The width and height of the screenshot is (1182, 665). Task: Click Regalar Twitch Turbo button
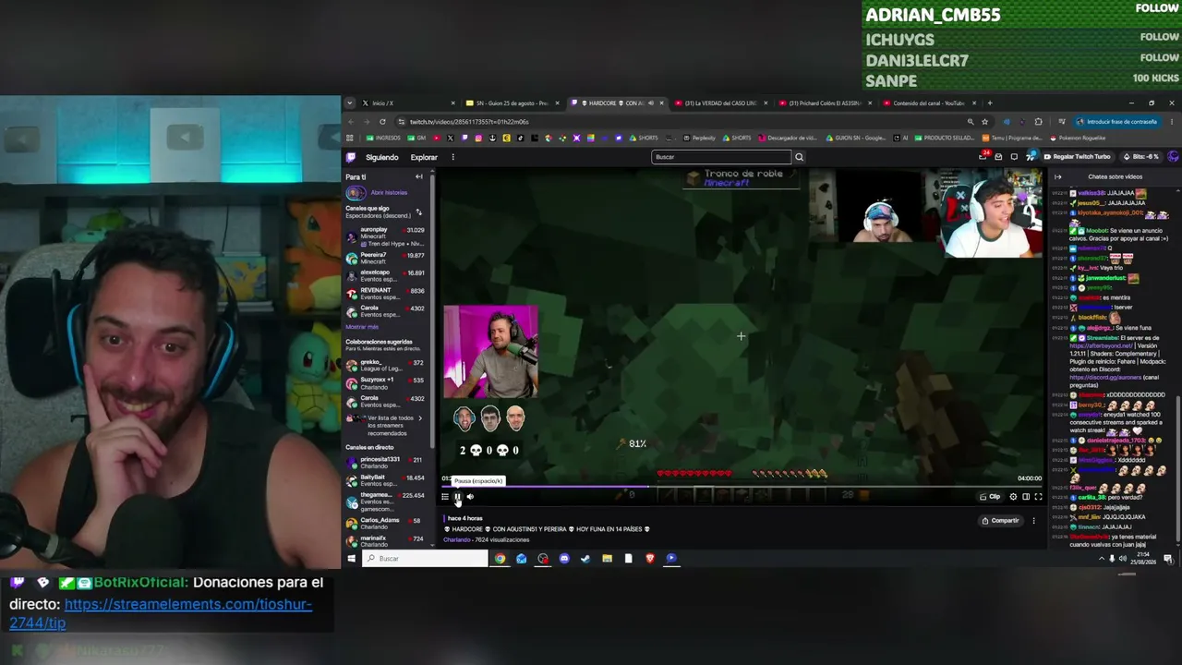click(1078, 157)
